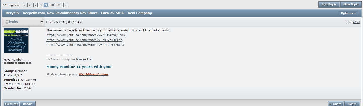Jump to page 10

[52, 5]
